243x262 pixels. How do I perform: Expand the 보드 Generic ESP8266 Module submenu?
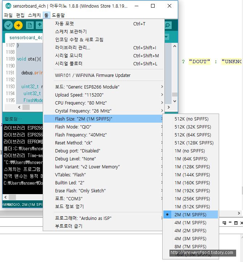[104, 87]
